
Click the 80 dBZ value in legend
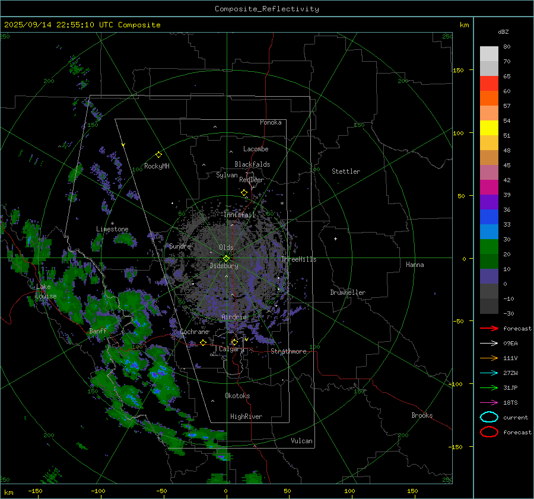coord(507,47)
